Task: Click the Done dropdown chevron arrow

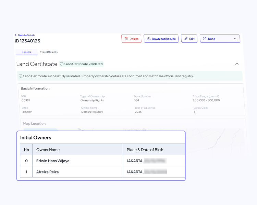Action: (x=235, y=39)
